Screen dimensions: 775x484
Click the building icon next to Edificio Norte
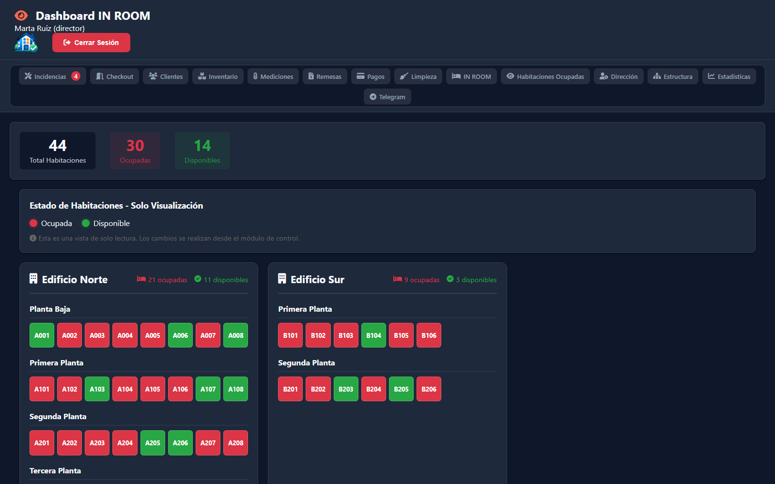[x=33, y=279]
